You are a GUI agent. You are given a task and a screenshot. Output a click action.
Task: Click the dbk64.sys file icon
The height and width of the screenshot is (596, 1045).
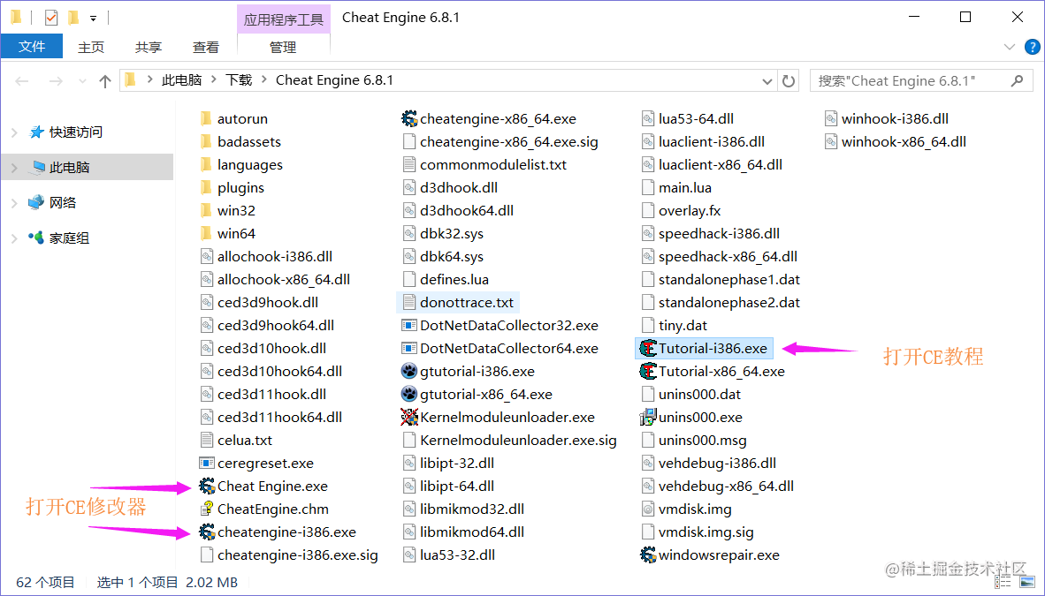click(x=409, y=256)
